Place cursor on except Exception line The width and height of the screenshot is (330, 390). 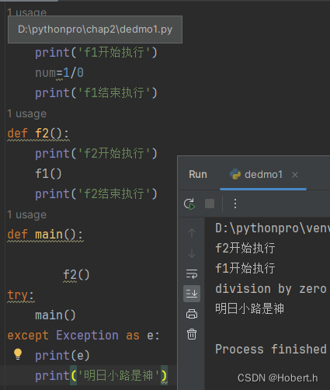point(83,336)
